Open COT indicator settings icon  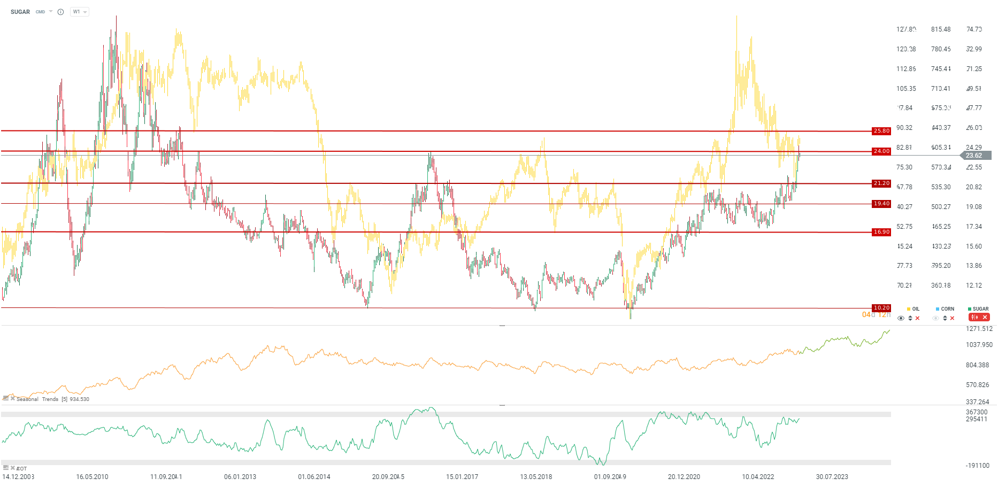[5, 468]
